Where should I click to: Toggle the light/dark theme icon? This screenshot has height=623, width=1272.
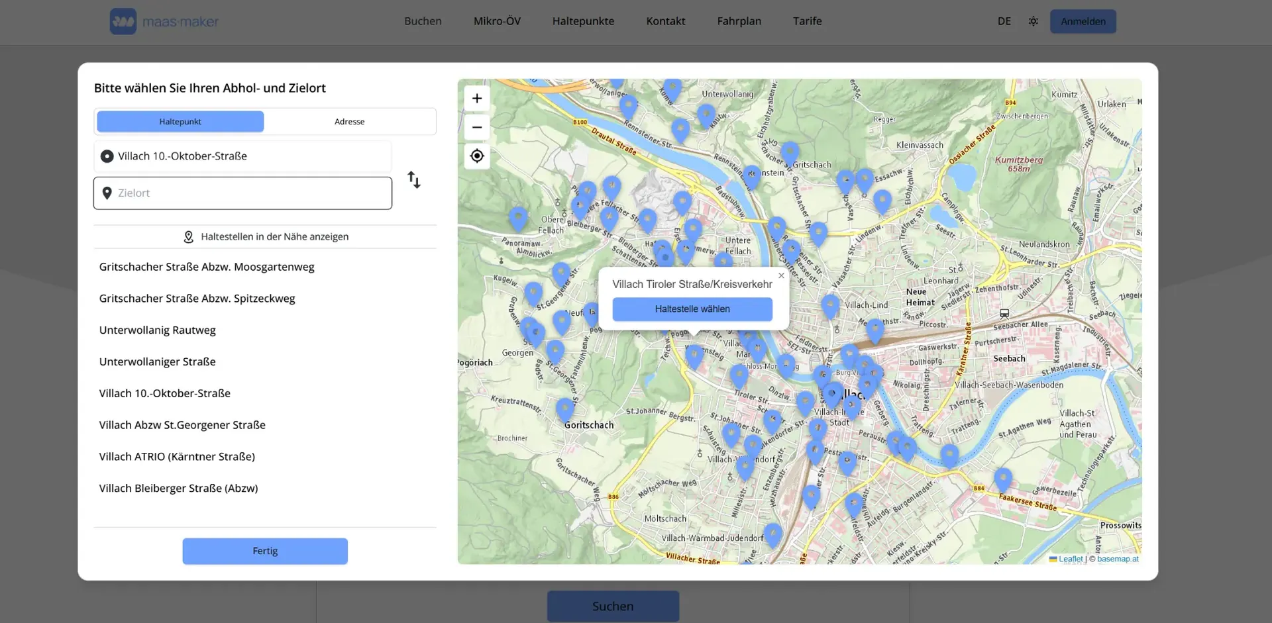coord(1033,21)
